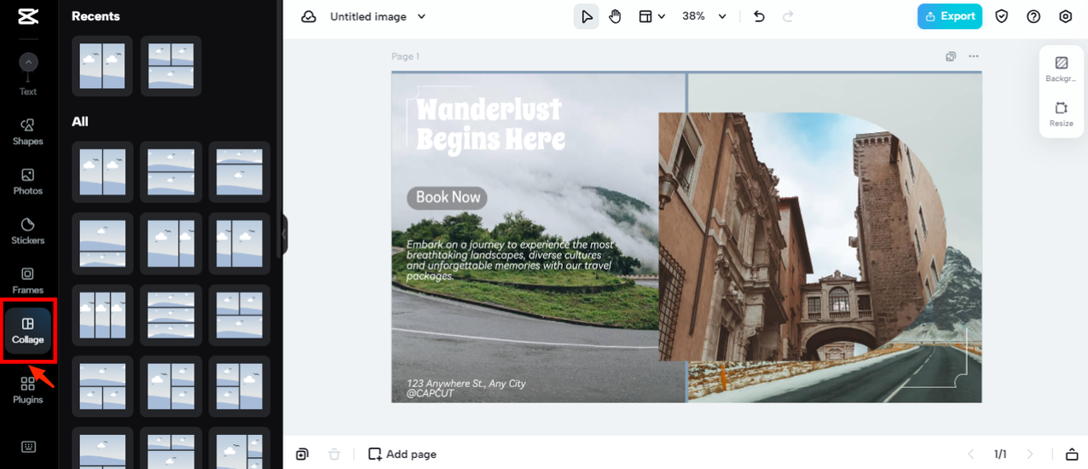Screen dimensions: 1088x469
Task: Undo the last action
Action: [759, 16]
